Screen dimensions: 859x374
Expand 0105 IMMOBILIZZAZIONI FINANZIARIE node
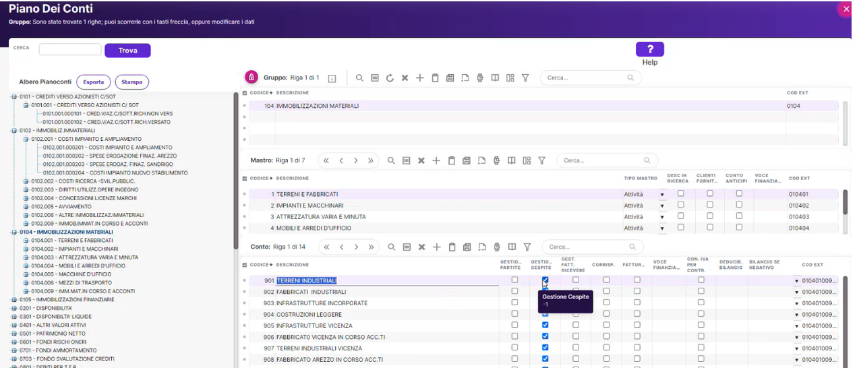[x=13, y=299]
